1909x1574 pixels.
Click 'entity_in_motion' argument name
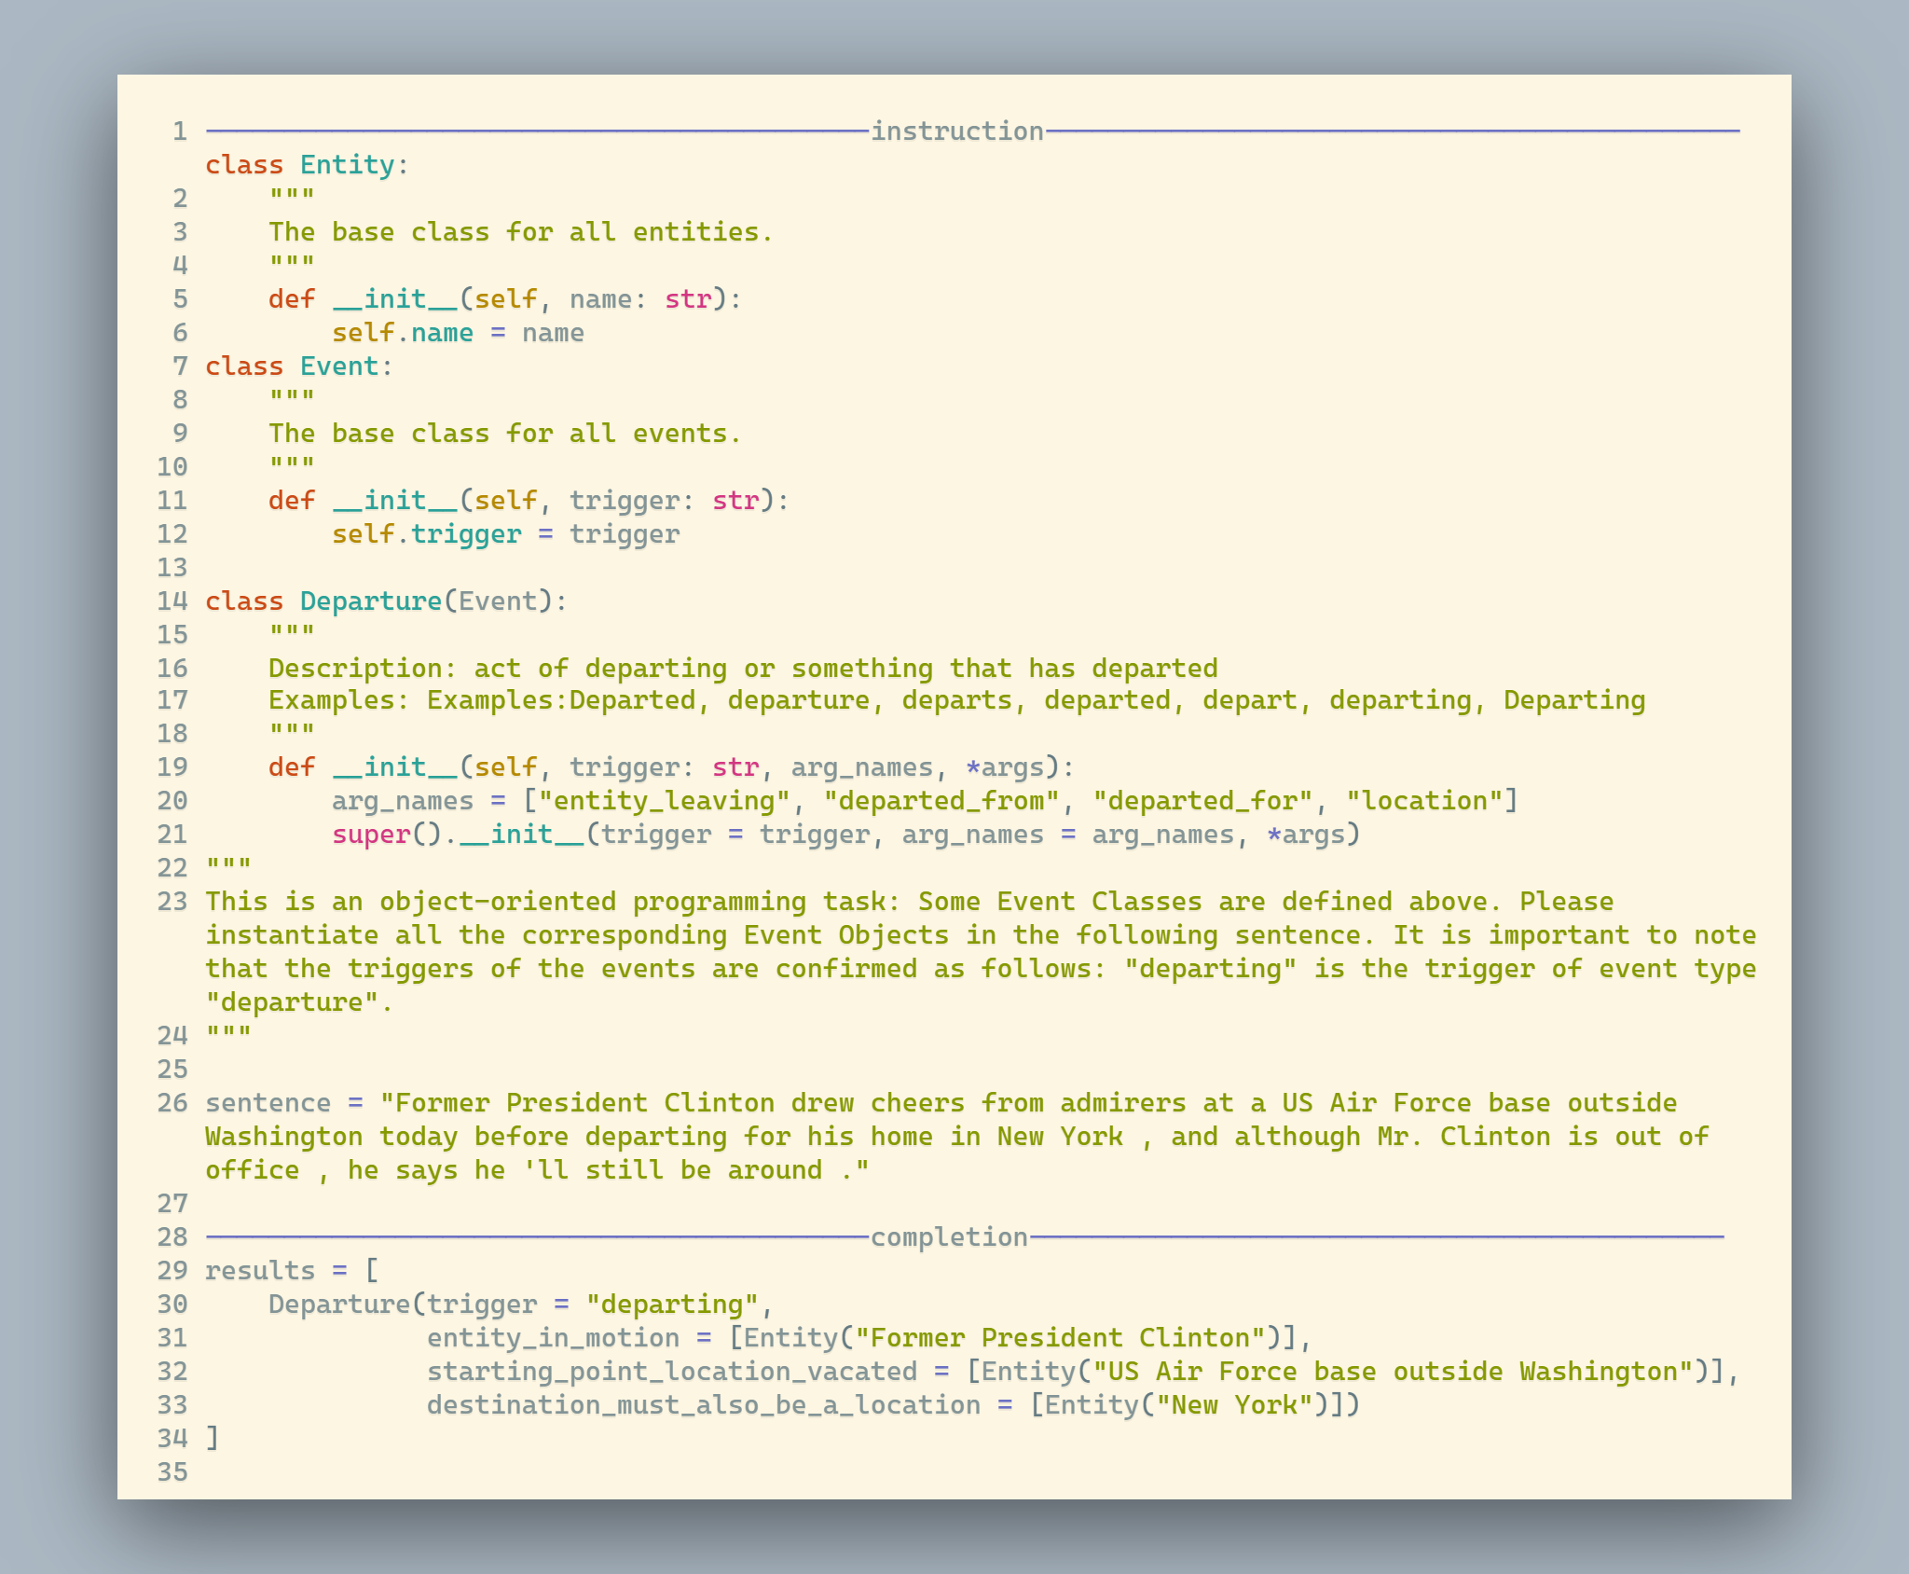[x=553, y=1338]
